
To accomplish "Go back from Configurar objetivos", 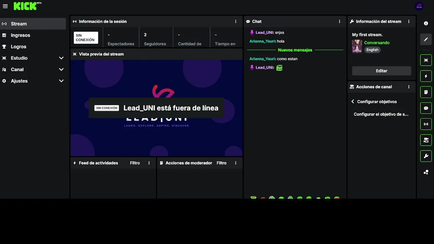I will [x=353, y=102].
